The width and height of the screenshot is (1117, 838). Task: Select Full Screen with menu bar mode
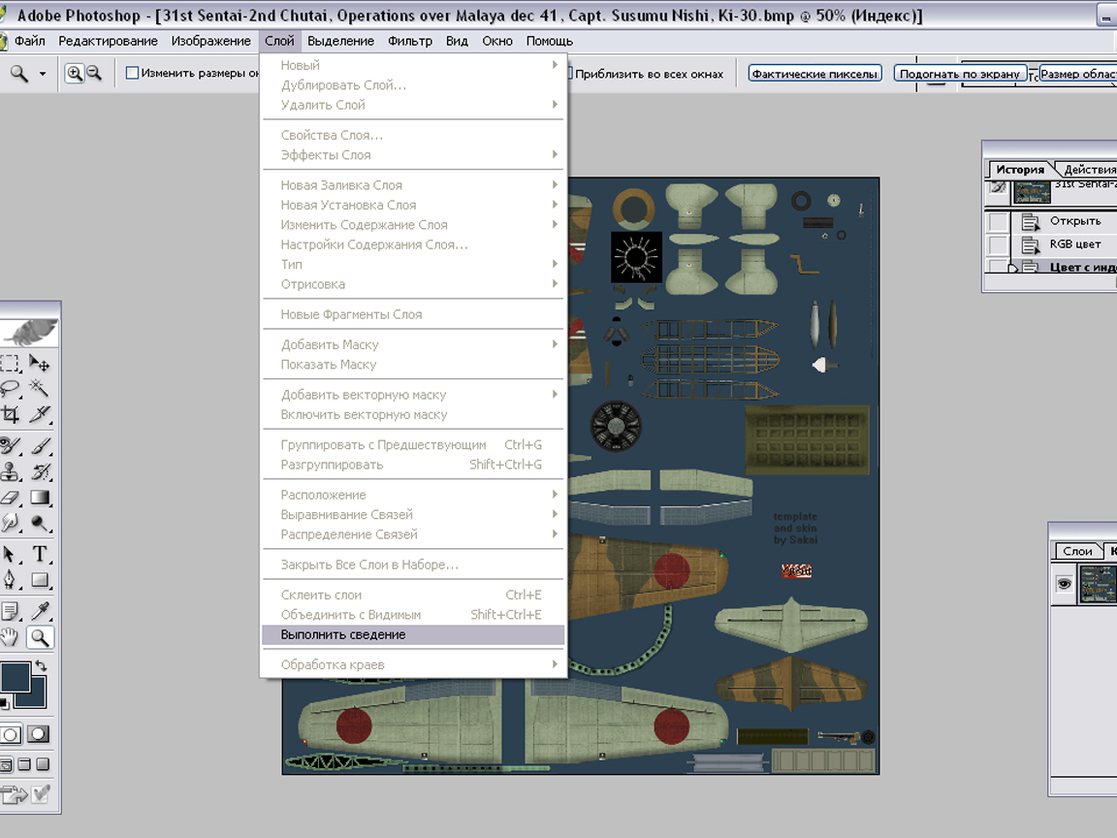(x=24, y=764)
